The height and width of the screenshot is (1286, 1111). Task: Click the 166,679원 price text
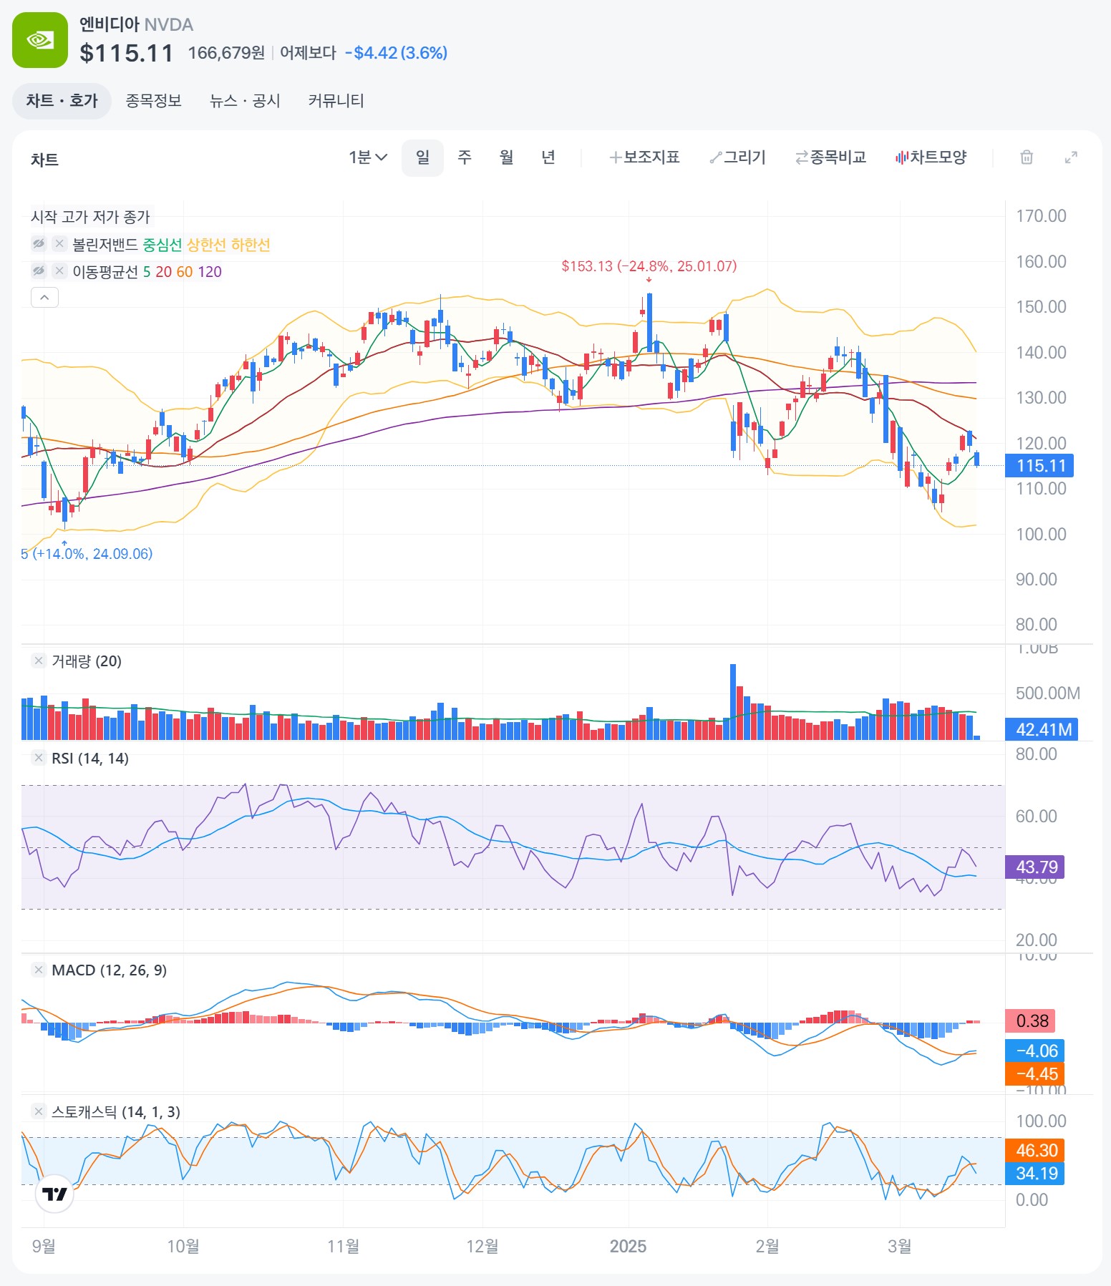point(226,53)
